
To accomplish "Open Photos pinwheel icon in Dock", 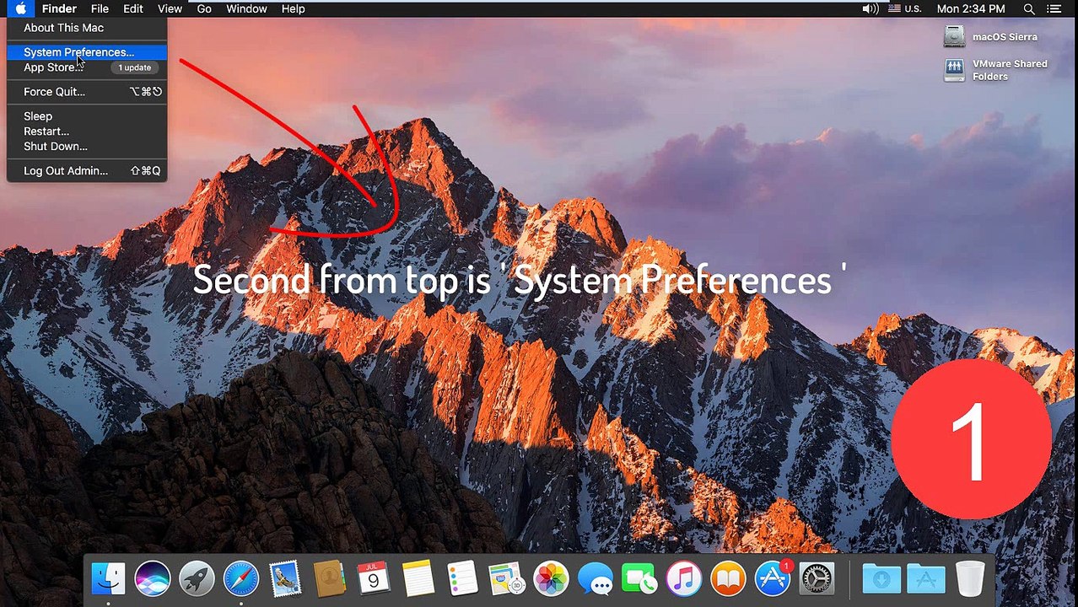I will (x=552, y=579).
